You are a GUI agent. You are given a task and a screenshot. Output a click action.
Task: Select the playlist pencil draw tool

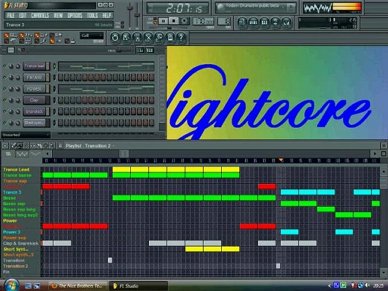point(14,146)
